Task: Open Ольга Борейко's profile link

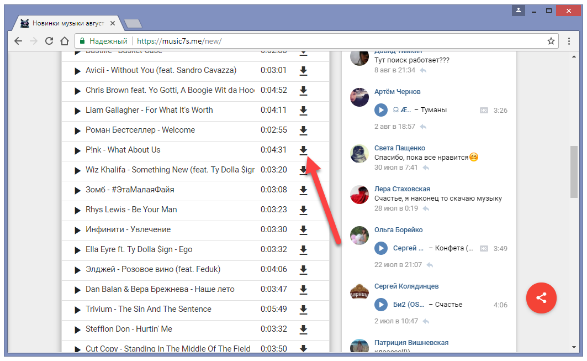Action: pos(398,230)
